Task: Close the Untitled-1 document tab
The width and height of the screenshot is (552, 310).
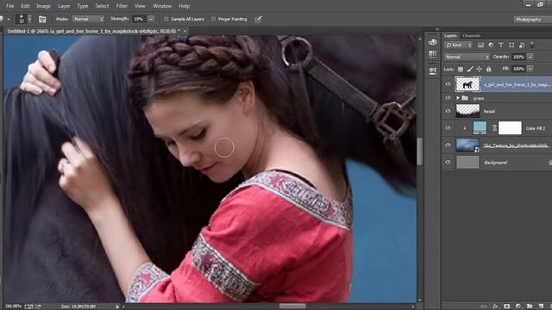Action: [x=185, y=31]
